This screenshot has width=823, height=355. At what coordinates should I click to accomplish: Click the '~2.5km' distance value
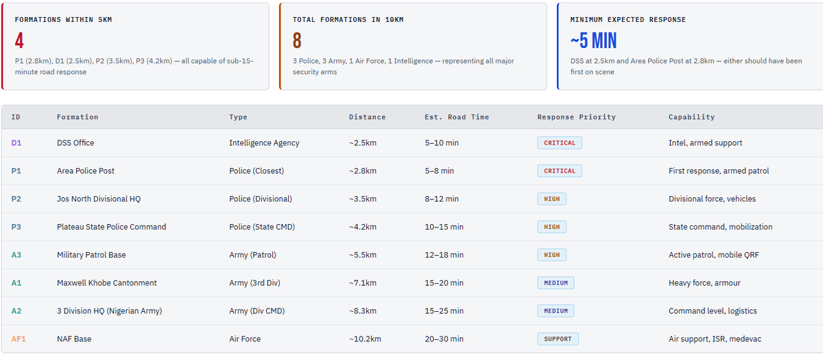pos(363,143)
